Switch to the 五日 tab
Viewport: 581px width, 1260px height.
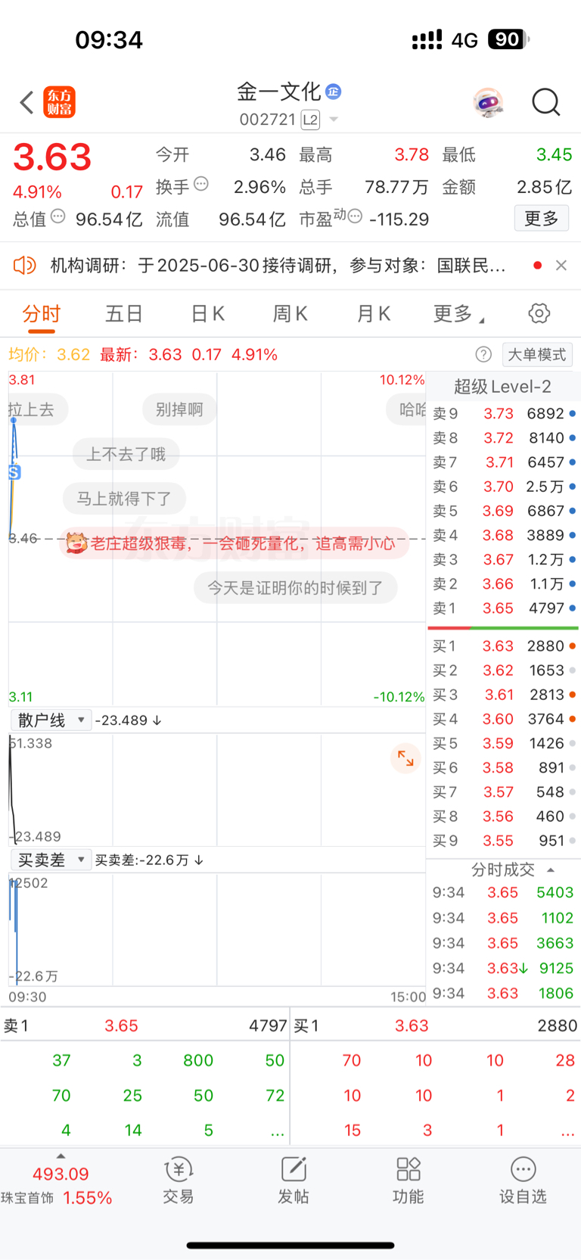(x=124, y=313)
